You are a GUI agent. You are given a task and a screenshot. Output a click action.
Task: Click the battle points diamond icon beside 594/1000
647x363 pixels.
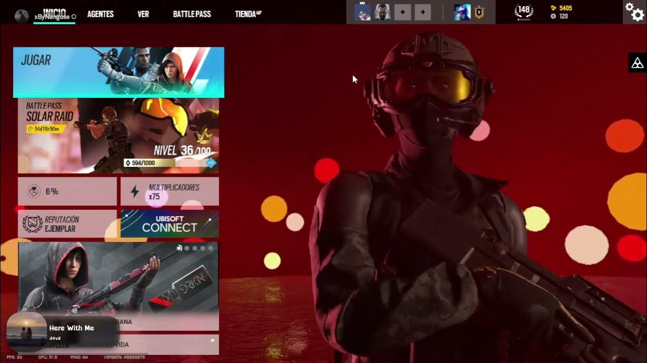(128, 163)
